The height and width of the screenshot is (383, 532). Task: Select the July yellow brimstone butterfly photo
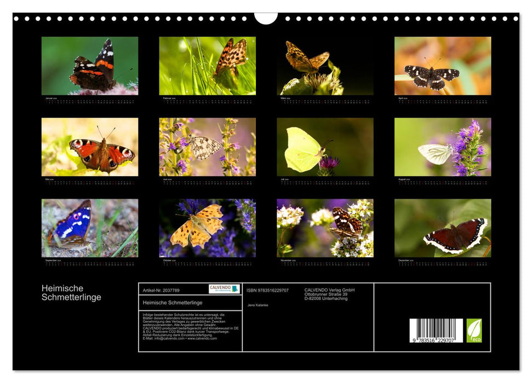pyautogui.click(x=325, y=147)
